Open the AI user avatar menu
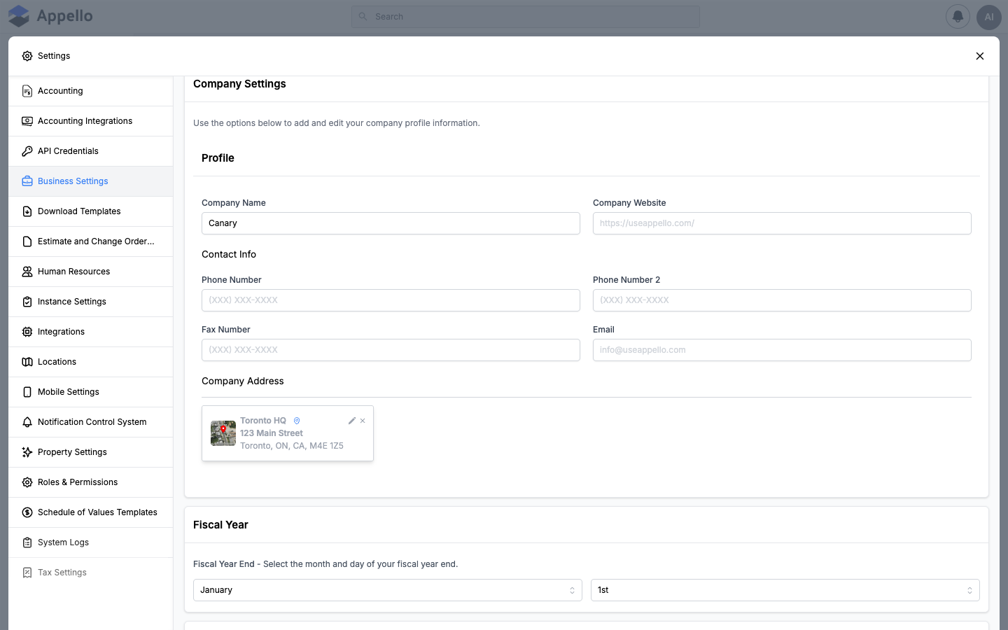Viewport: 1008px width, 630px height. click(988, 16)
